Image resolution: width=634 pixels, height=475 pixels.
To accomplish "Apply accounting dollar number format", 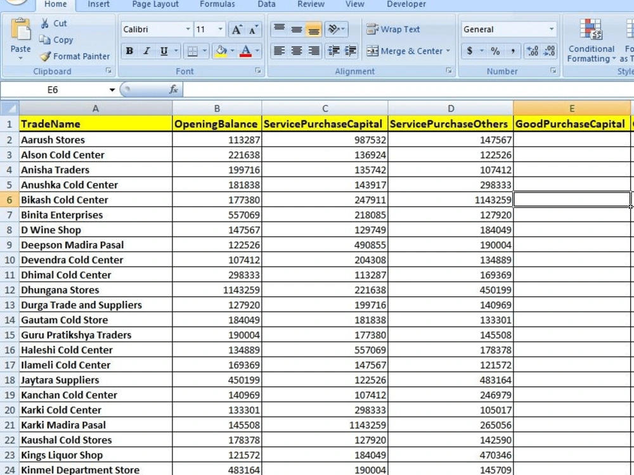I will click(x=469, y=51).
